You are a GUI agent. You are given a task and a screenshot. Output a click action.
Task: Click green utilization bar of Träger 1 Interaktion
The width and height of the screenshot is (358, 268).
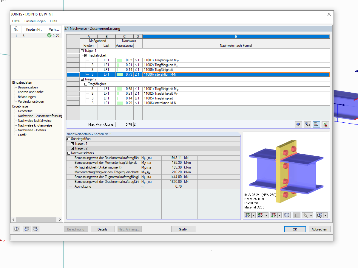coord(120,74)
